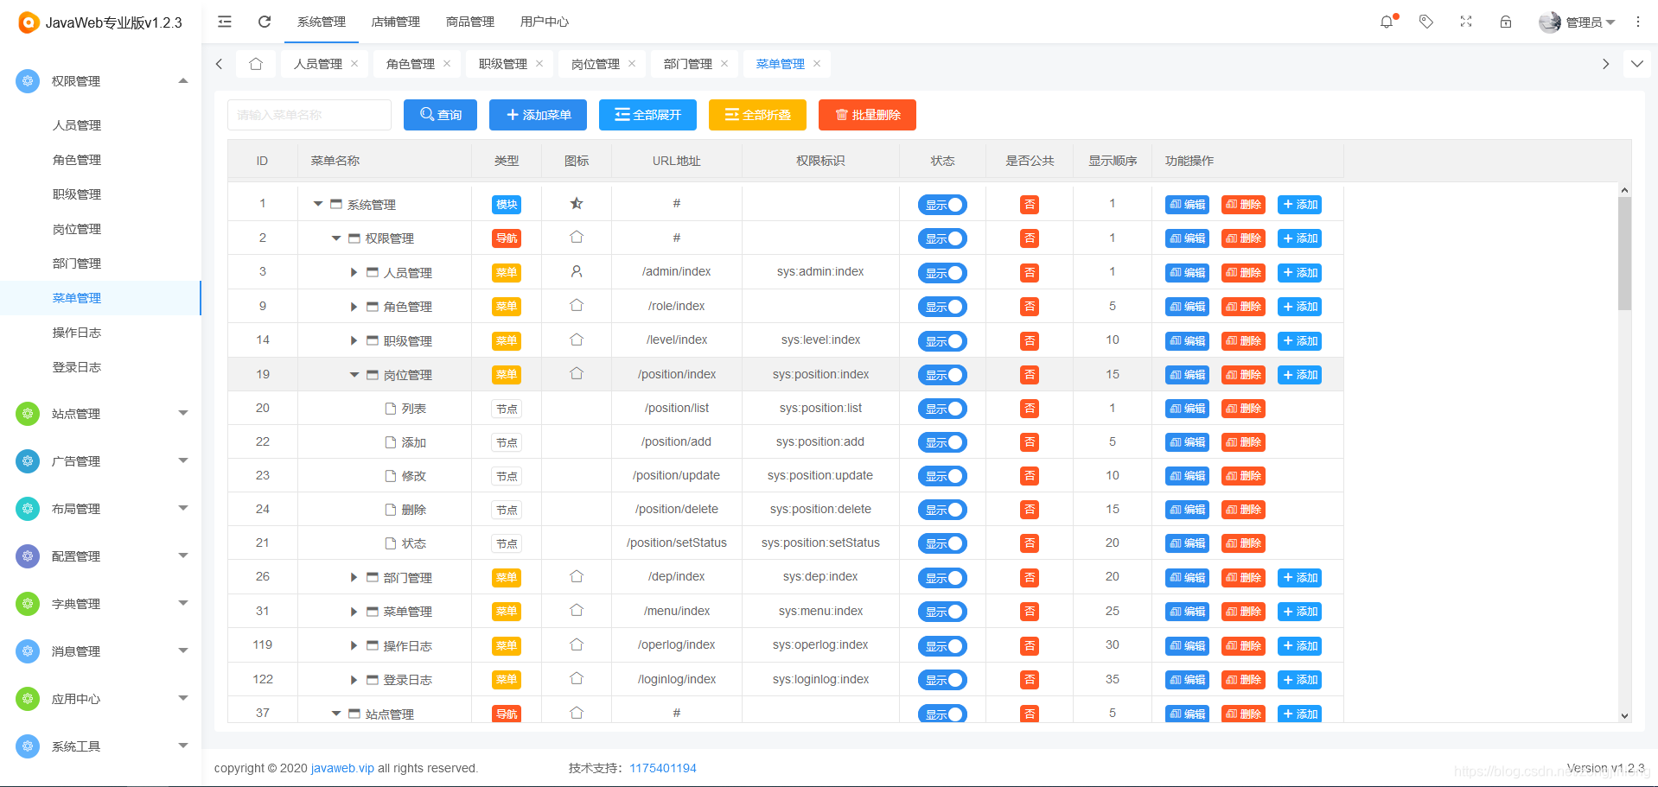Toggle display switch for 人员管理 row

click(x=942, y=273)
